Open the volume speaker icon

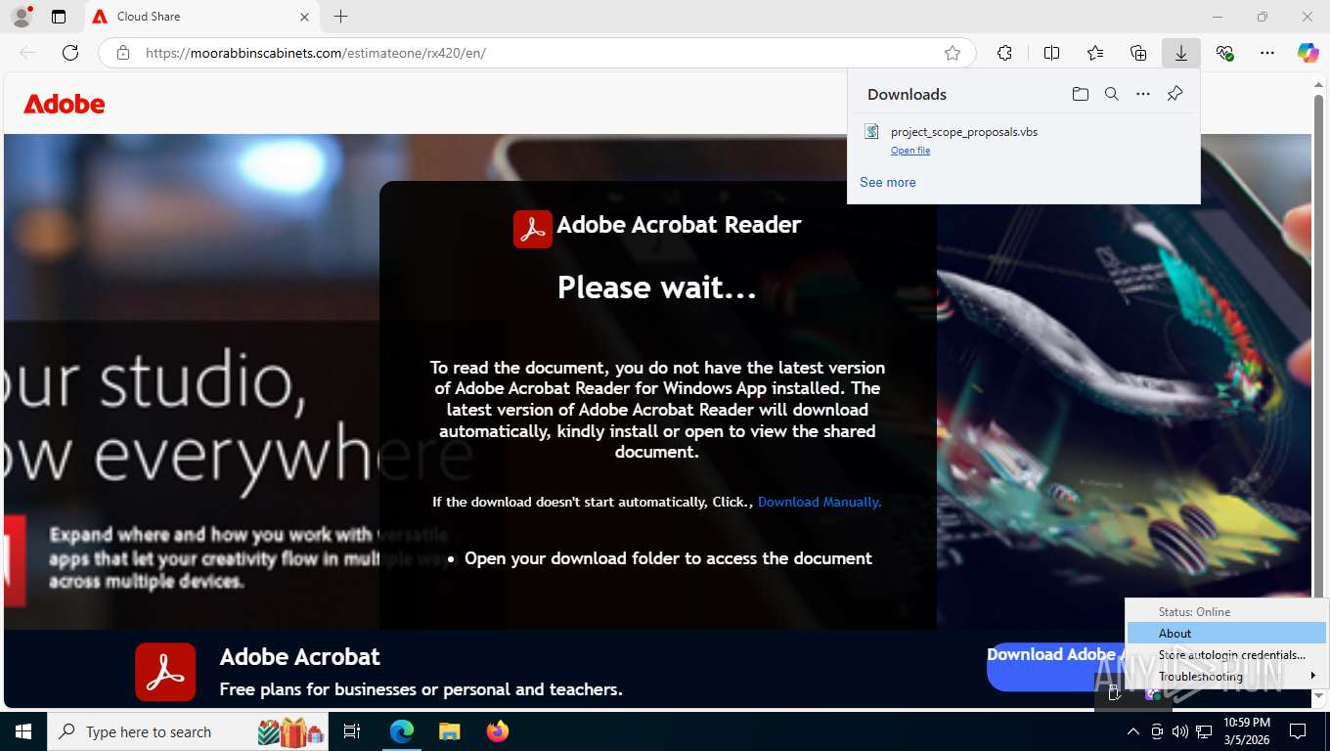[1180, 731]
